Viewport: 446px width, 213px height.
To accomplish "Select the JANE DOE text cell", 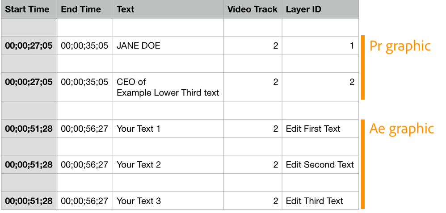I will click(139, 46).
